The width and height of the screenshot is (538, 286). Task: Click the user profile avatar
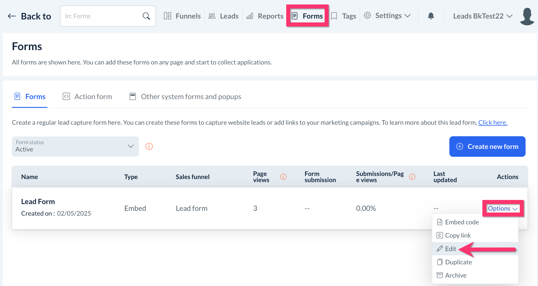(527, 16)
